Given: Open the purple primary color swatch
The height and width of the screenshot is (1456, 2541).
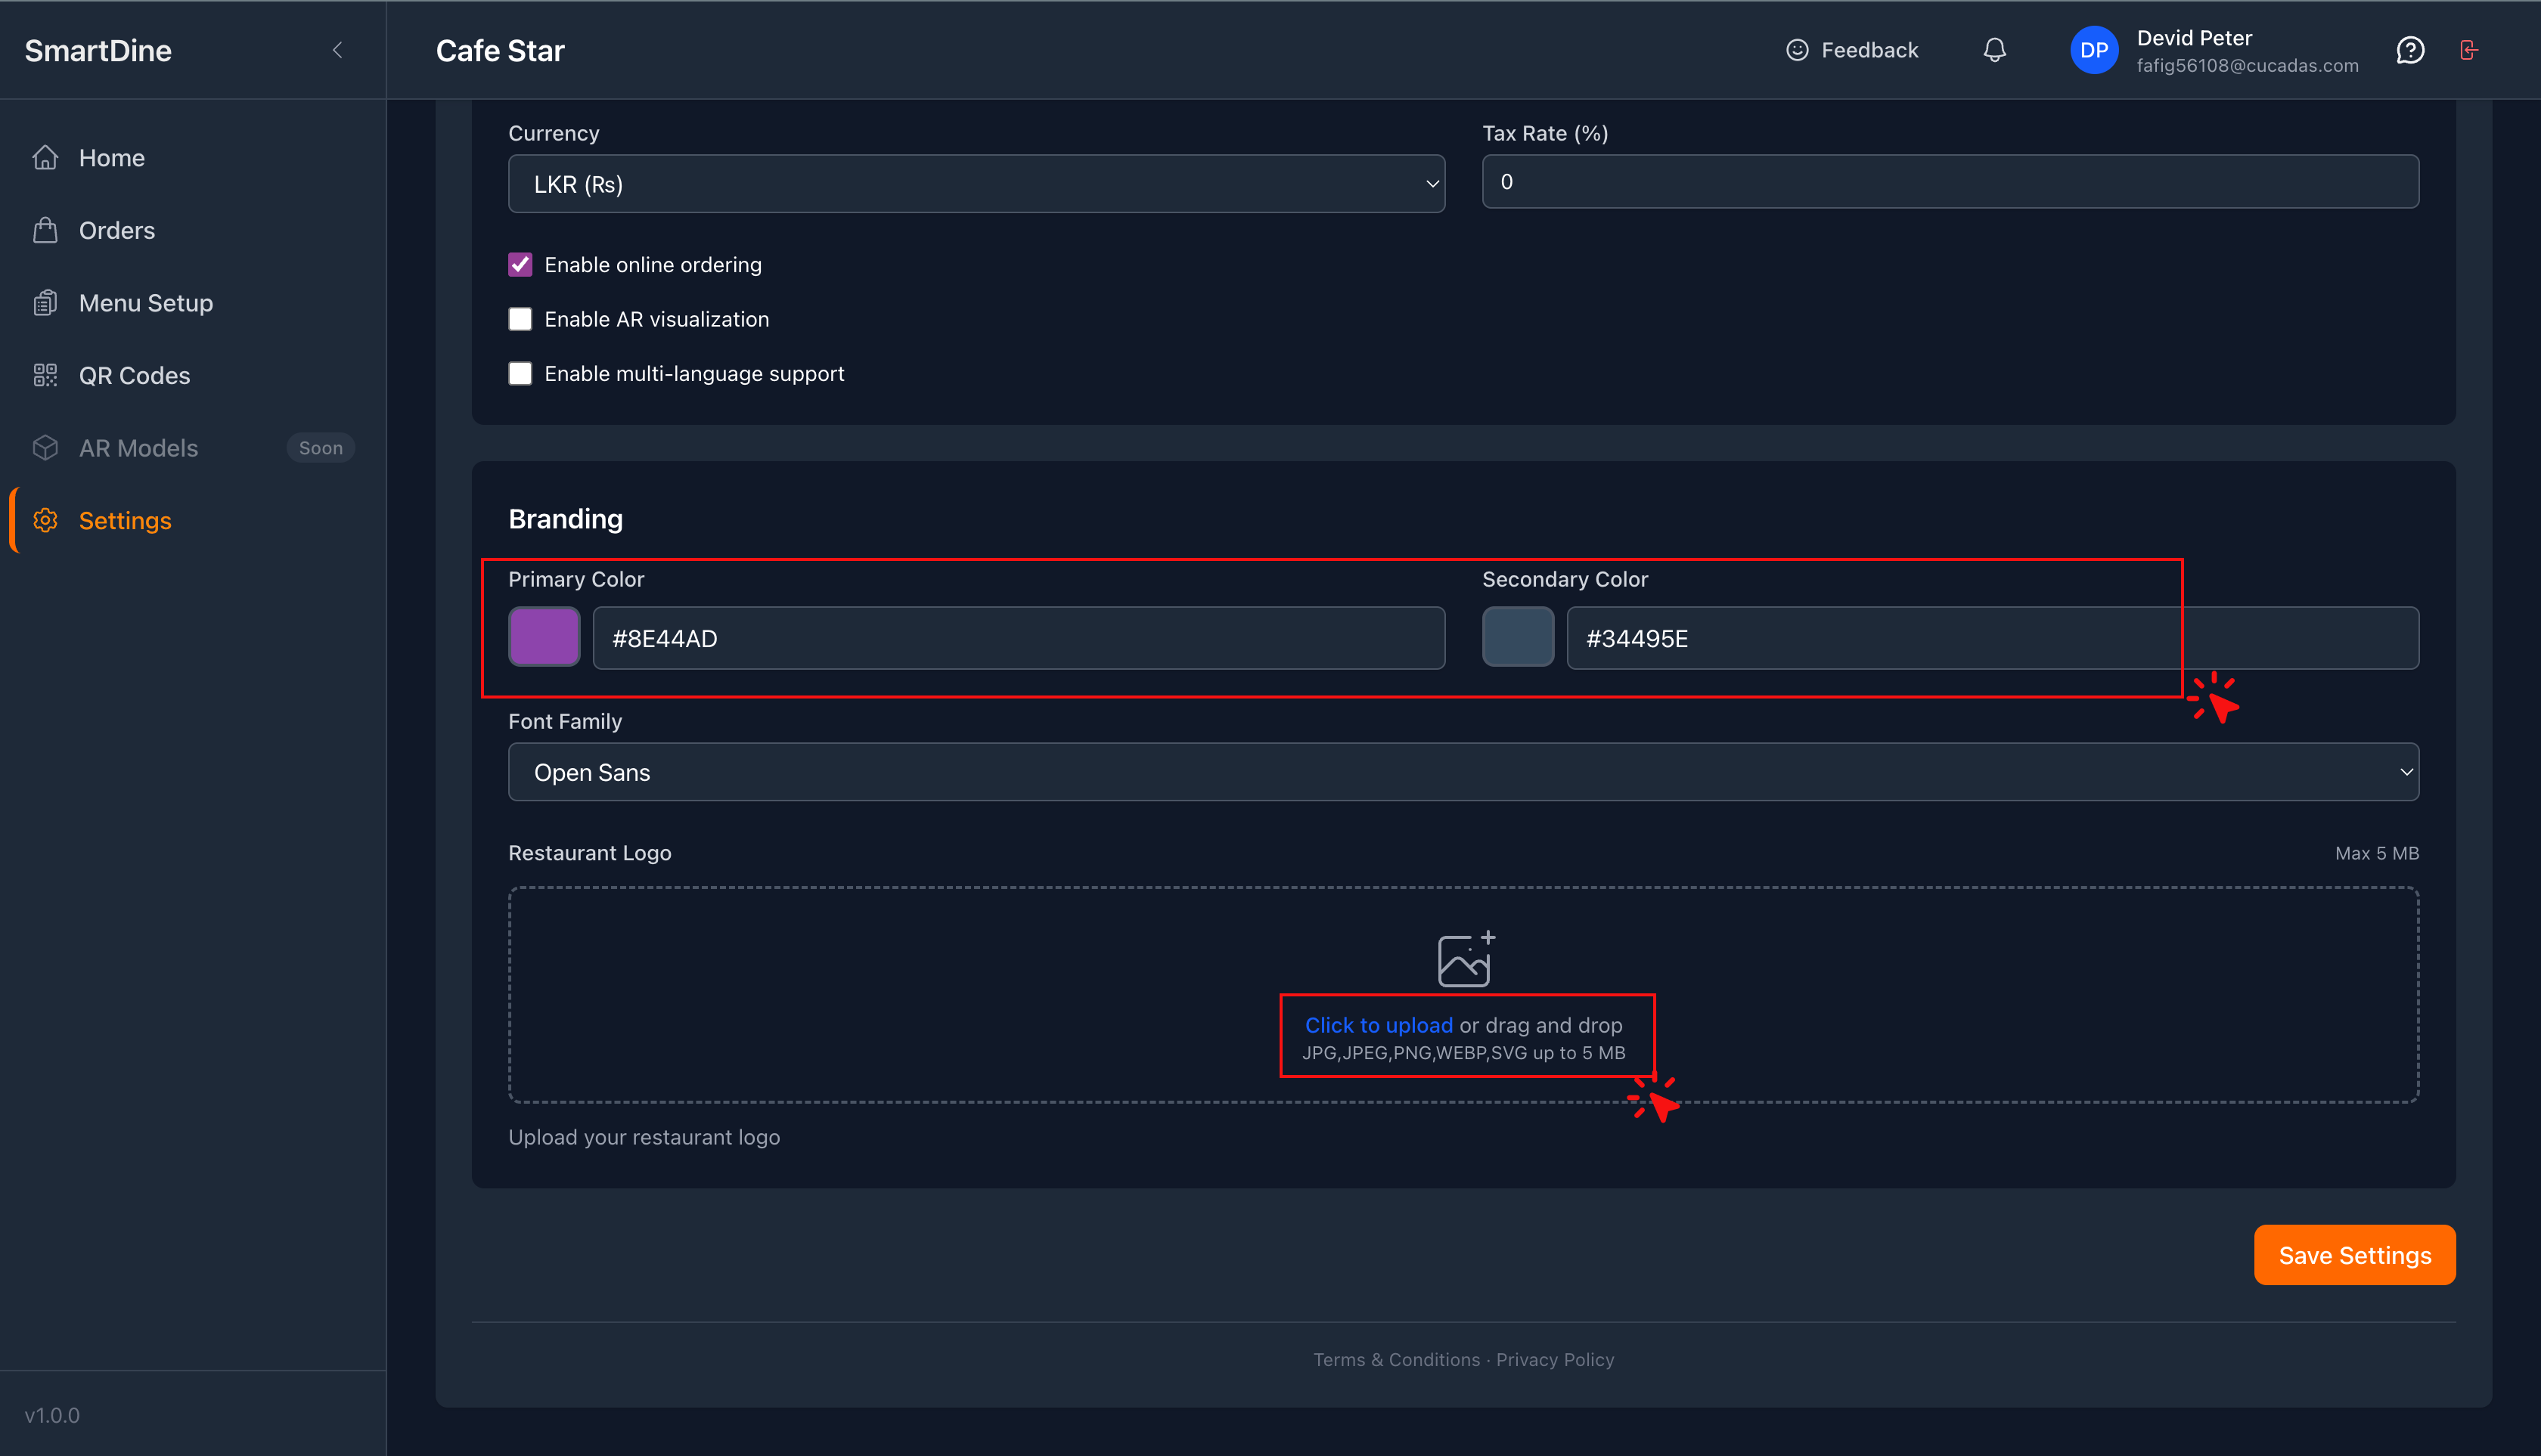Looking at the screenshot, I should point(544,637).
